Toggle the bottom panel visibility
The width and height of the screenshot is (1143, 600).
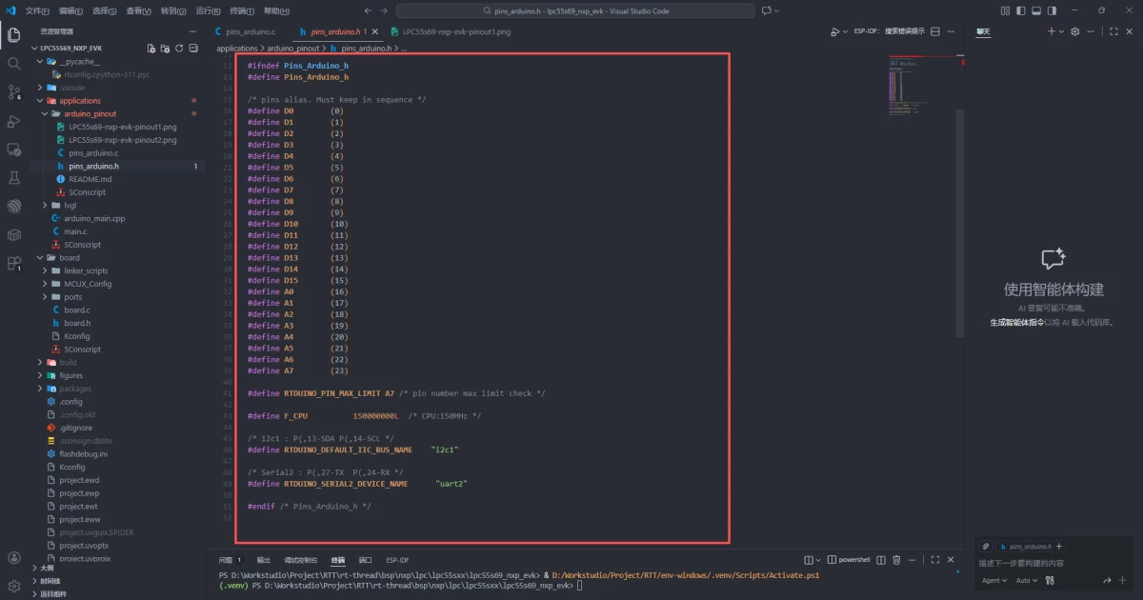point(1035,10)
